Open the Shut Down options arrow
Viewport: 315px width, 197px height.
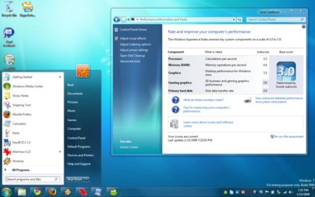click(86, 179)
